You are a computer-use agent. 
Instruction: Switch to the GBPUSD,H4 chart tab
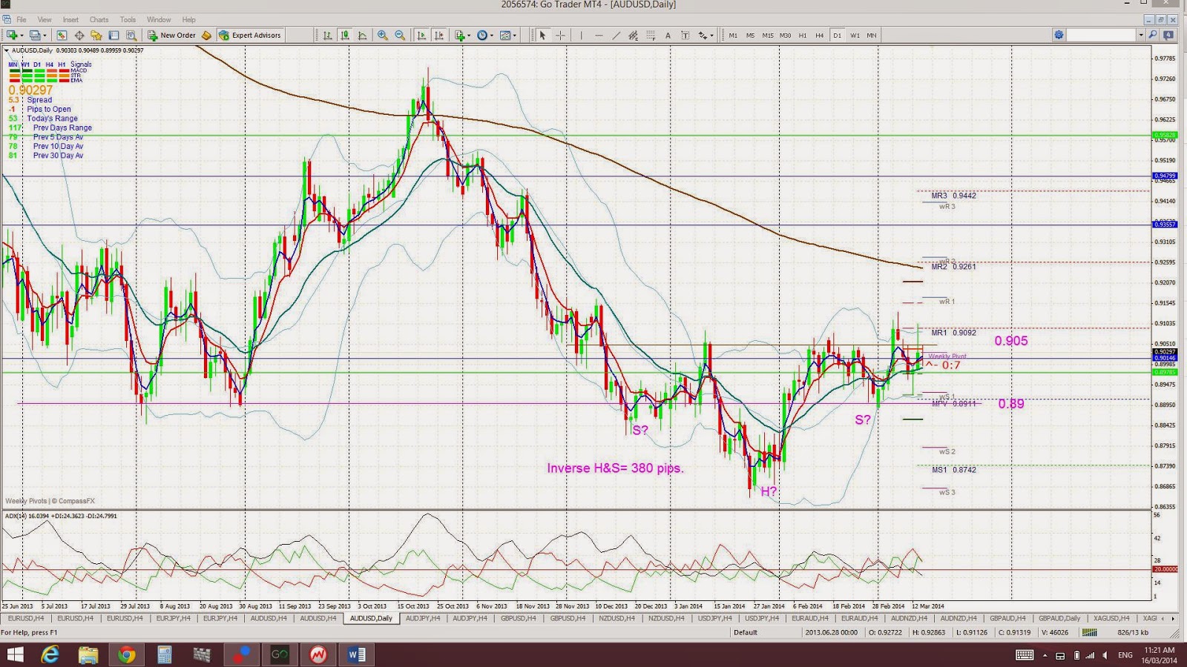point(519,618)
